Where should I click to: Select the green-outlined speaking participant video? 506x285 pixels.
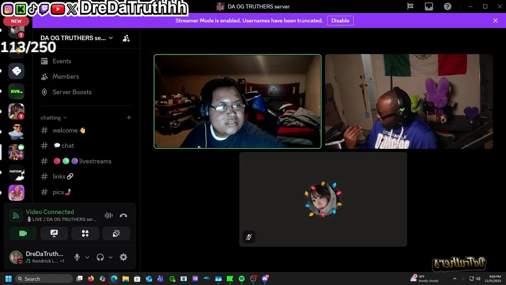pyautogui.click(x=238, y=101)
